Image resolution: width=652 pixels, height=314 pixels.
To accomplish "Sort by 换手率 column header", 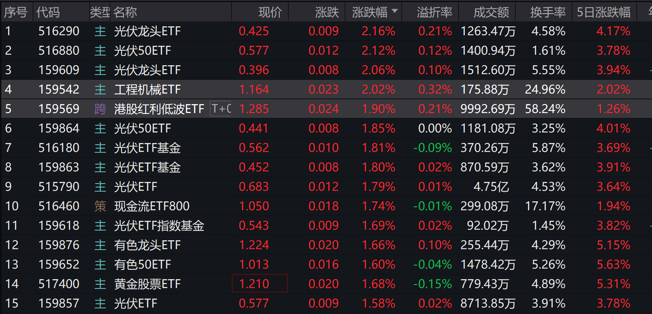I will pos(548,13).
